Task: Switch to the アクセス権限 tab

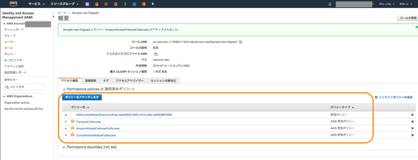Action: [69, 81]
